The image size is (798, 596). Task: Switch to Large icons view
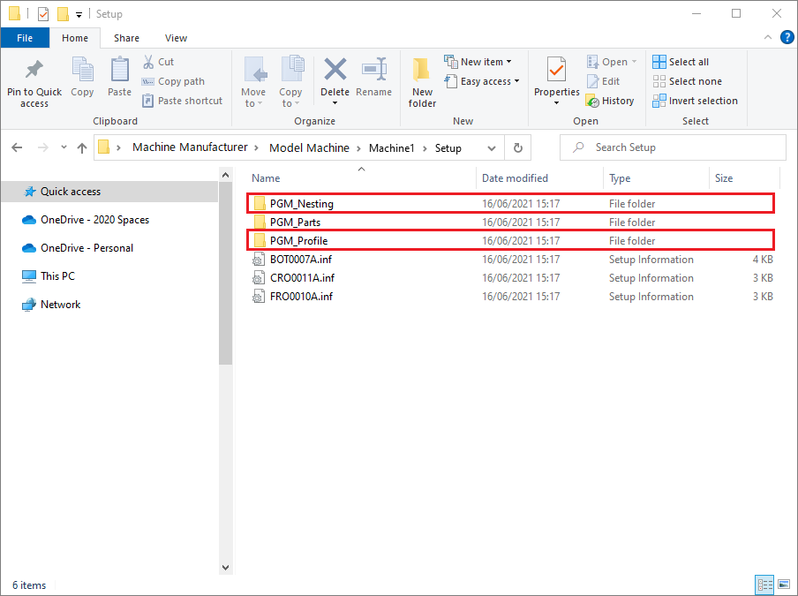click(784, 585)
